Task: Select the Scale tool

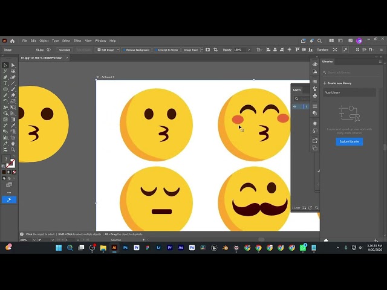Action: (13, 101)
